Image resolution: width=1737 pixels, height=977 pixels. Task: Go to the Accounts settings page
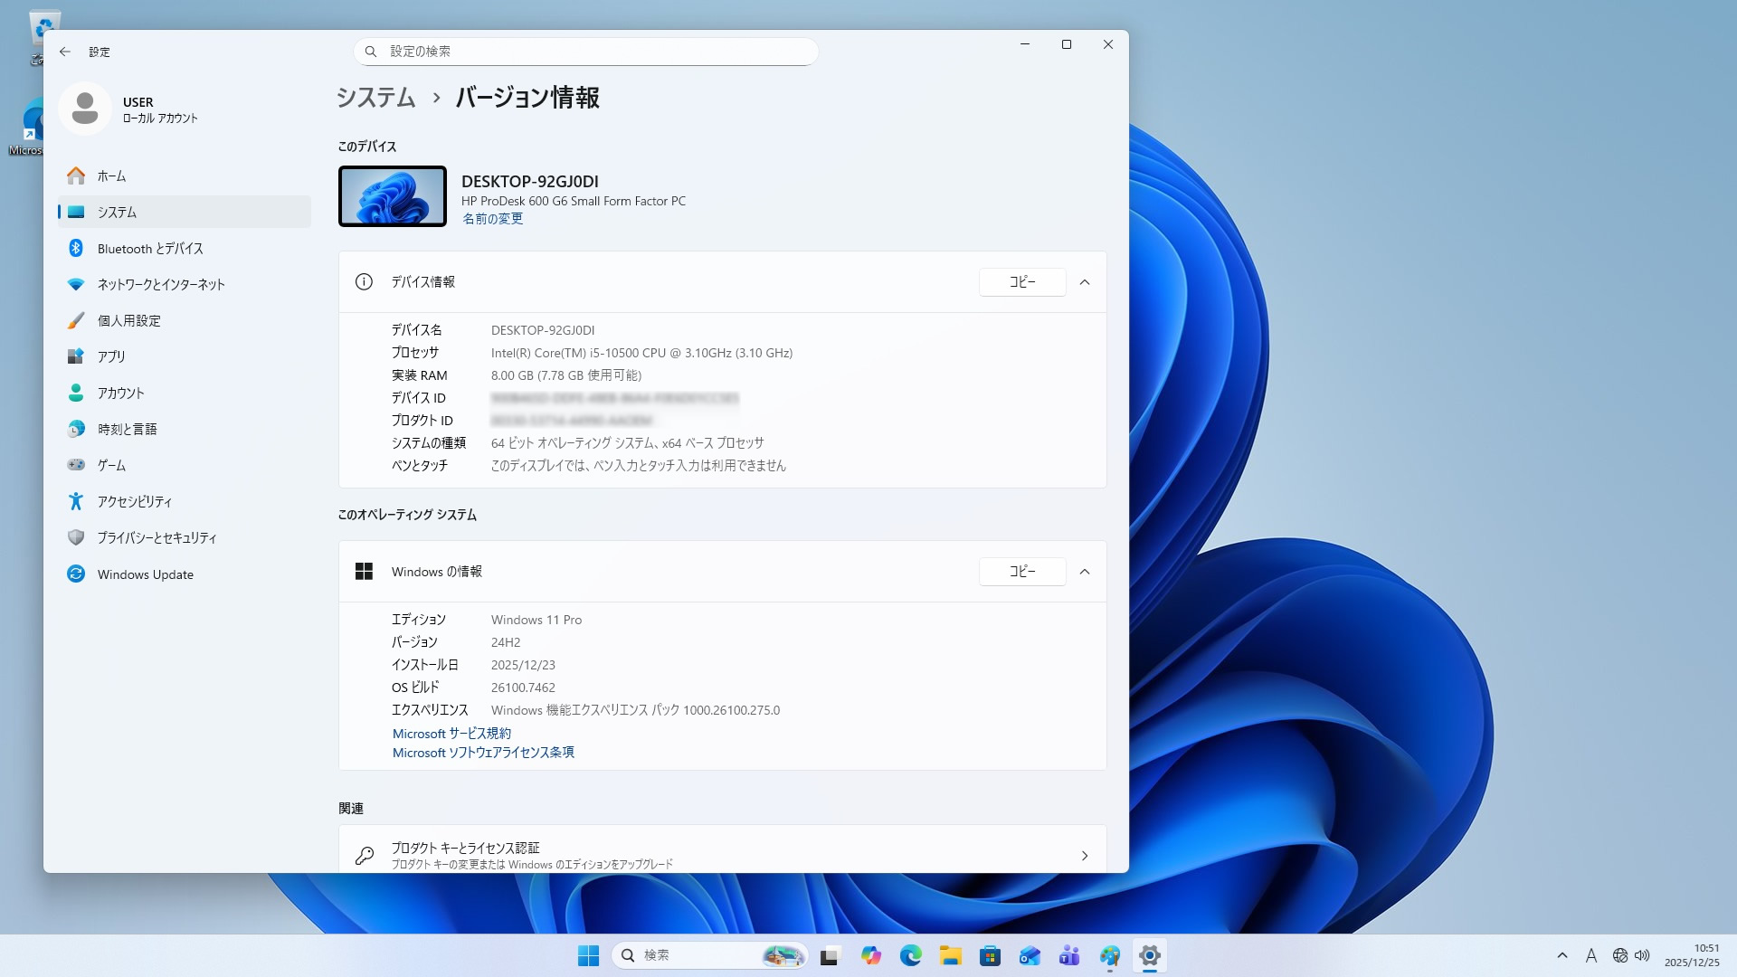[120, 393]
